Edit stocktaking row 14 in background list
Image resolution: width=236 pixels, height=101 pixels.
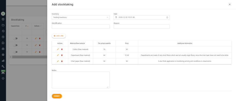36,39
